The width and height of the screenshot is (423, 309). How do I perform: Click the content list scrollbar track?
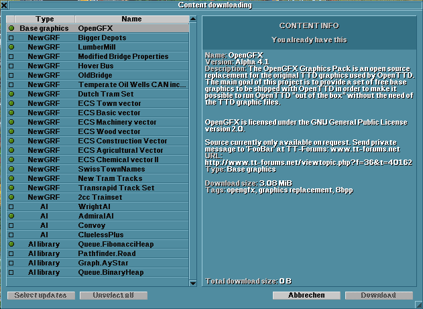193,151
